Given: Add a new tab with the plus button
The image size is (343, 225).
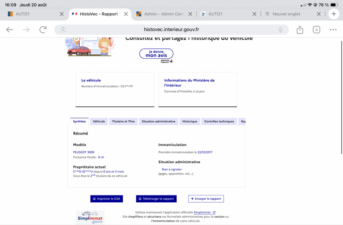Looking at the screenshot, I should (x=334, y=14).
